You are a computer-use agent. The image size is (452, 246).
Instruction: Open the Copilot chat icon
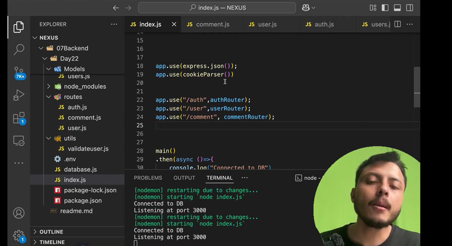click(305, 8)
